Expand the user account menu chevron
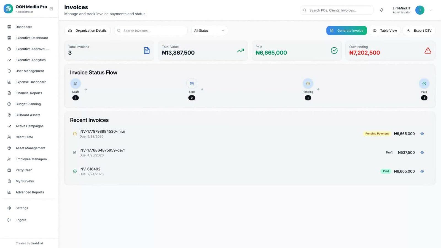The height and width of the screenshot is (248, 441). 431,10
